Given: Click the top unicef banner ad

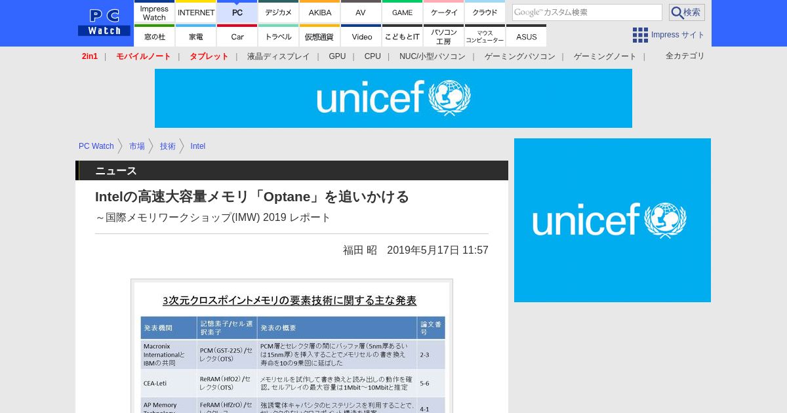Looking at the screenshot, I should (393, 98).
